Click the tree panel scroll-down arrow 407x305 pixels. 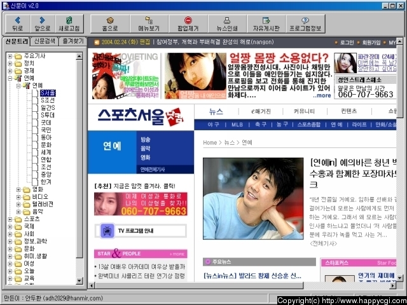click(x=79, y=281)
